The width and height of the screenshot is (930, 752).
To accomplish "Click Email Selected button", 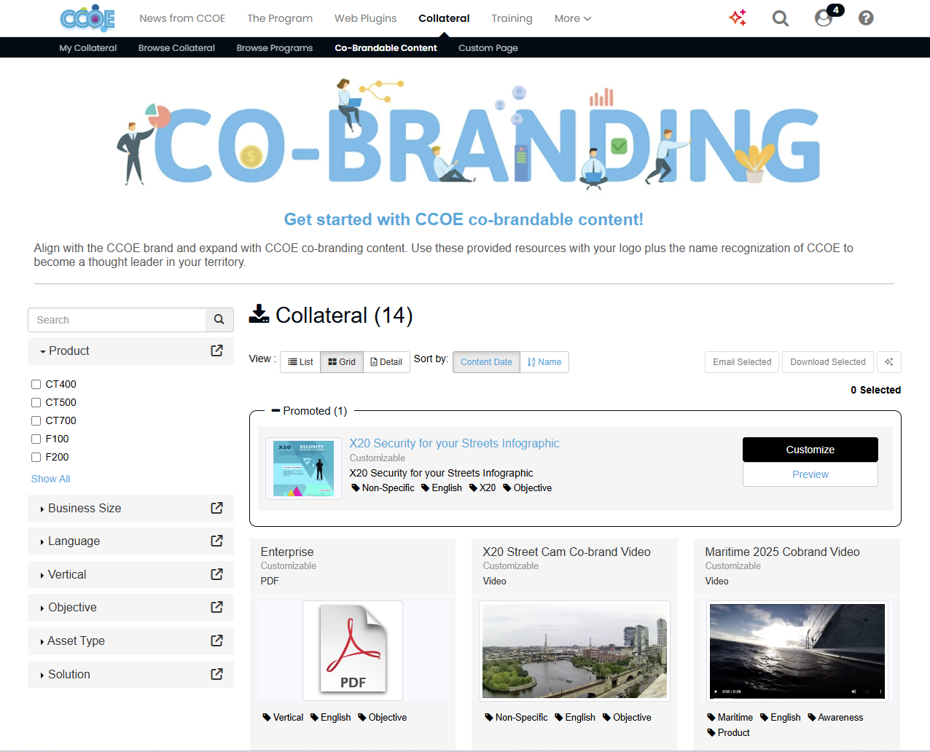I will pyautogui.click(x=742, y=362).
